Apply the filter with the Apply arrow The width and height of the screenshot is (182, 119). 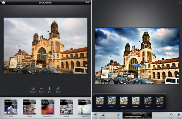[x=179, y=115]
